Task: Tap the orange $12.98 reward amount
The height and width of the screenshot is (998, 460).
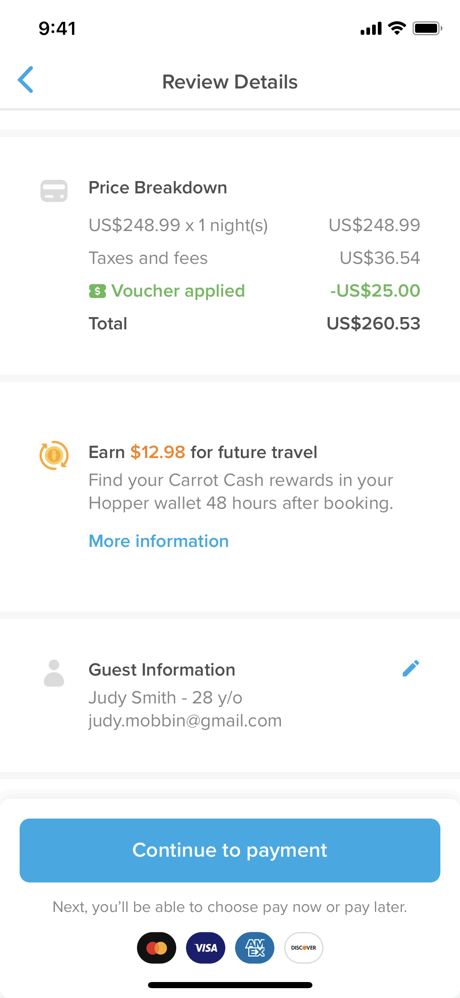Action: pos(158,452)
